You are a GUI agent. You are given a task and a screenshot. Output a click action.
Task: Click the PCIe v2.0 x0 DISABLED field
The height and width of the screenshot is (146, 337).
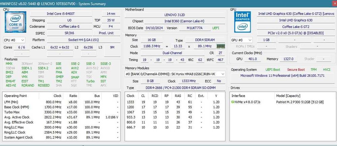tap(296, 33)
